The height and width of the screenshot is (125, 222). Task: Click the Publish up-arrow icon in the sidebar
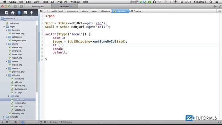point(32,13)
